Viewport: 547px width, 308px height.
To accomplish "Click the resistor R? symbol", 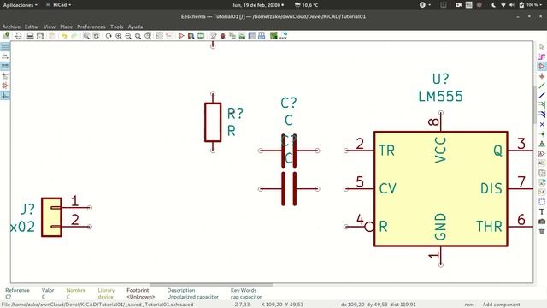I will (213, 122).
